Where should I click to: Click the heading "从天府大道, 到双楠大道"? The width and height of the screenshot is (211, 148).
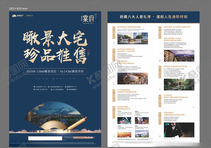tap(126, 49)
